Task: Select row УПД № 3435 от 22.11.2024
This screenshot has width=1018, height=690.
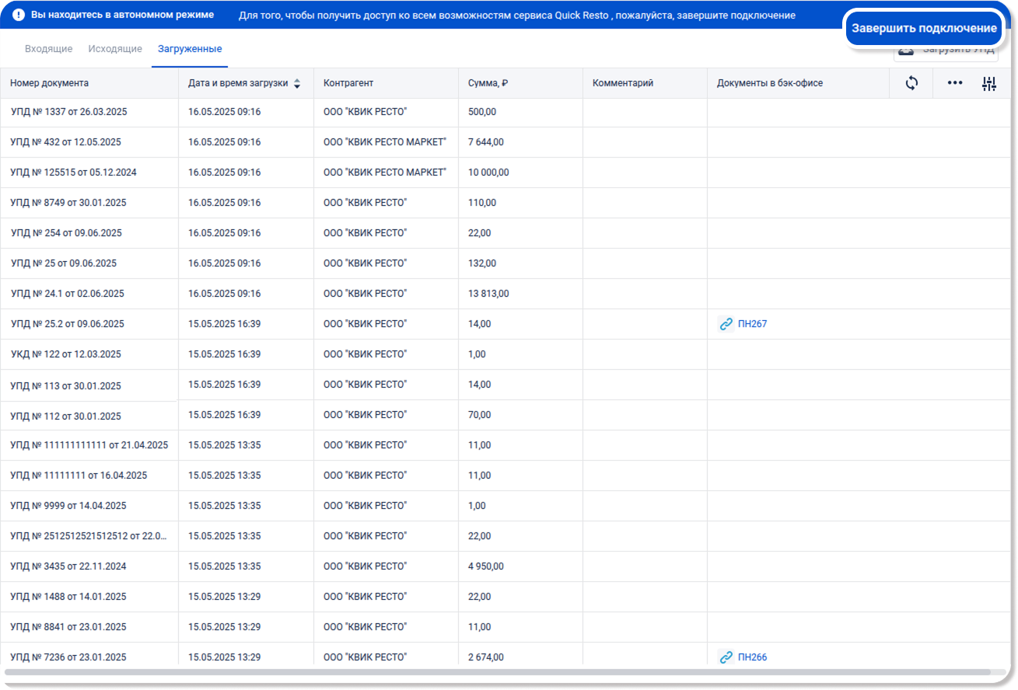Action: click(x=68, y=566)
